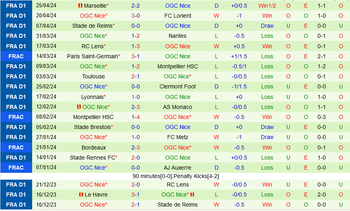Click the red card icon beside Marseille

pyautogui.click(x=80, y=6)
